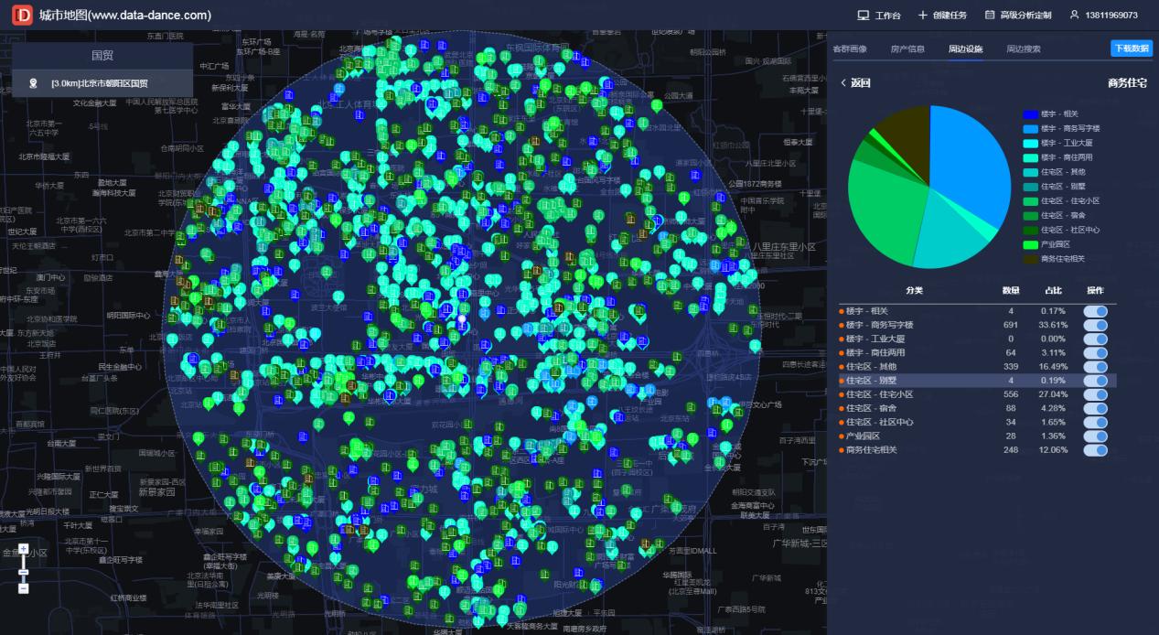1159x635 pixels.
Task: Toggle off 楼宇 - 相关 switch
Action: point(1095,311)
